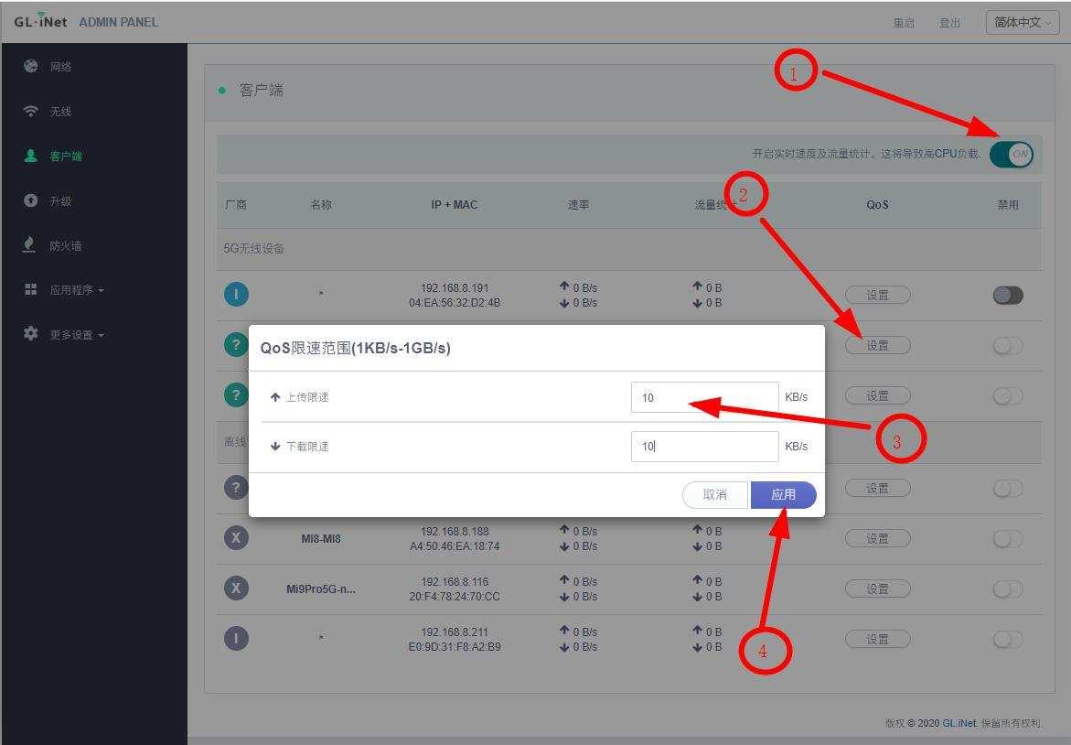Toggle block switch for 192.168.8.191 client
This screenshot has height=745, width=1071.
pyautogui.click(x=1008, y=296)
